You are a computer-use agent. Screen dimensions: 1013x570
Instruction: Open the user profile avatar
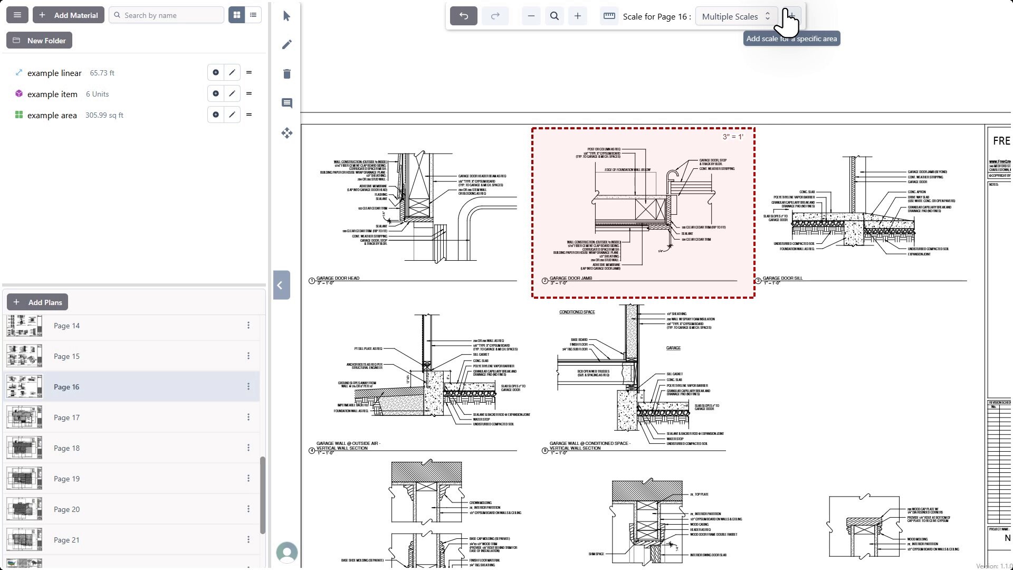point(287,553)
